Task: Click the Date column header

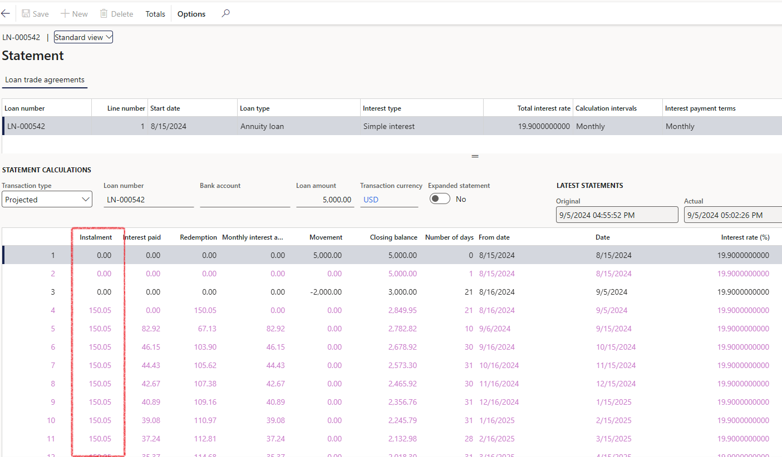Action: [603, 237]
